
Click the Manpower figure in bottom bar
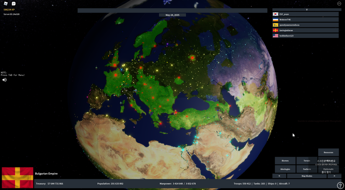point(178,184)
